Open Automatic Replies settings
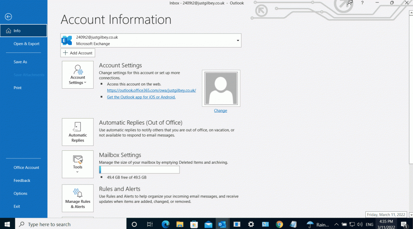This screenshot has width=413, height=229. pos(78,132)
